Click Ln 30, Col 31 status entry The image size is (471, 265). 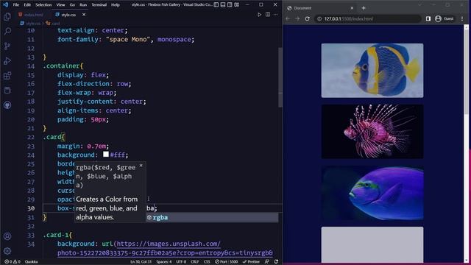(x=141, y=262)
